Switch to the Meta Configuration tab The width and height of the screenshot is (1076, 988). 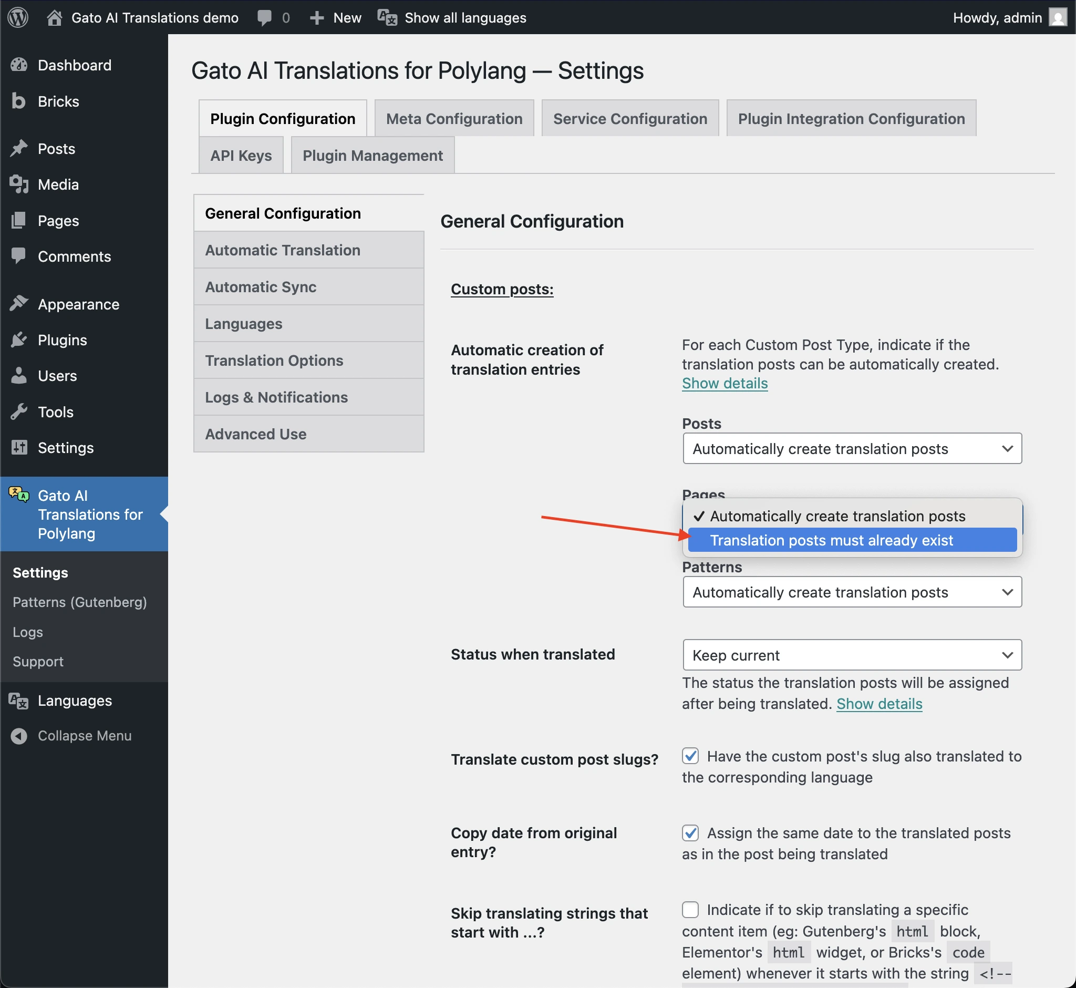pos(454,118)
